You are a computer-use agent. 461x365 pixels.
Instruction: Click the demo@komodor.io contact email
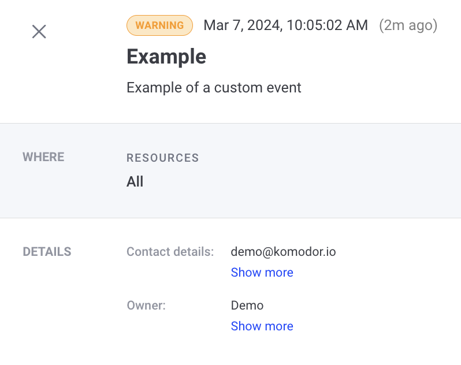pyautogui.click(x=283, y=252)
